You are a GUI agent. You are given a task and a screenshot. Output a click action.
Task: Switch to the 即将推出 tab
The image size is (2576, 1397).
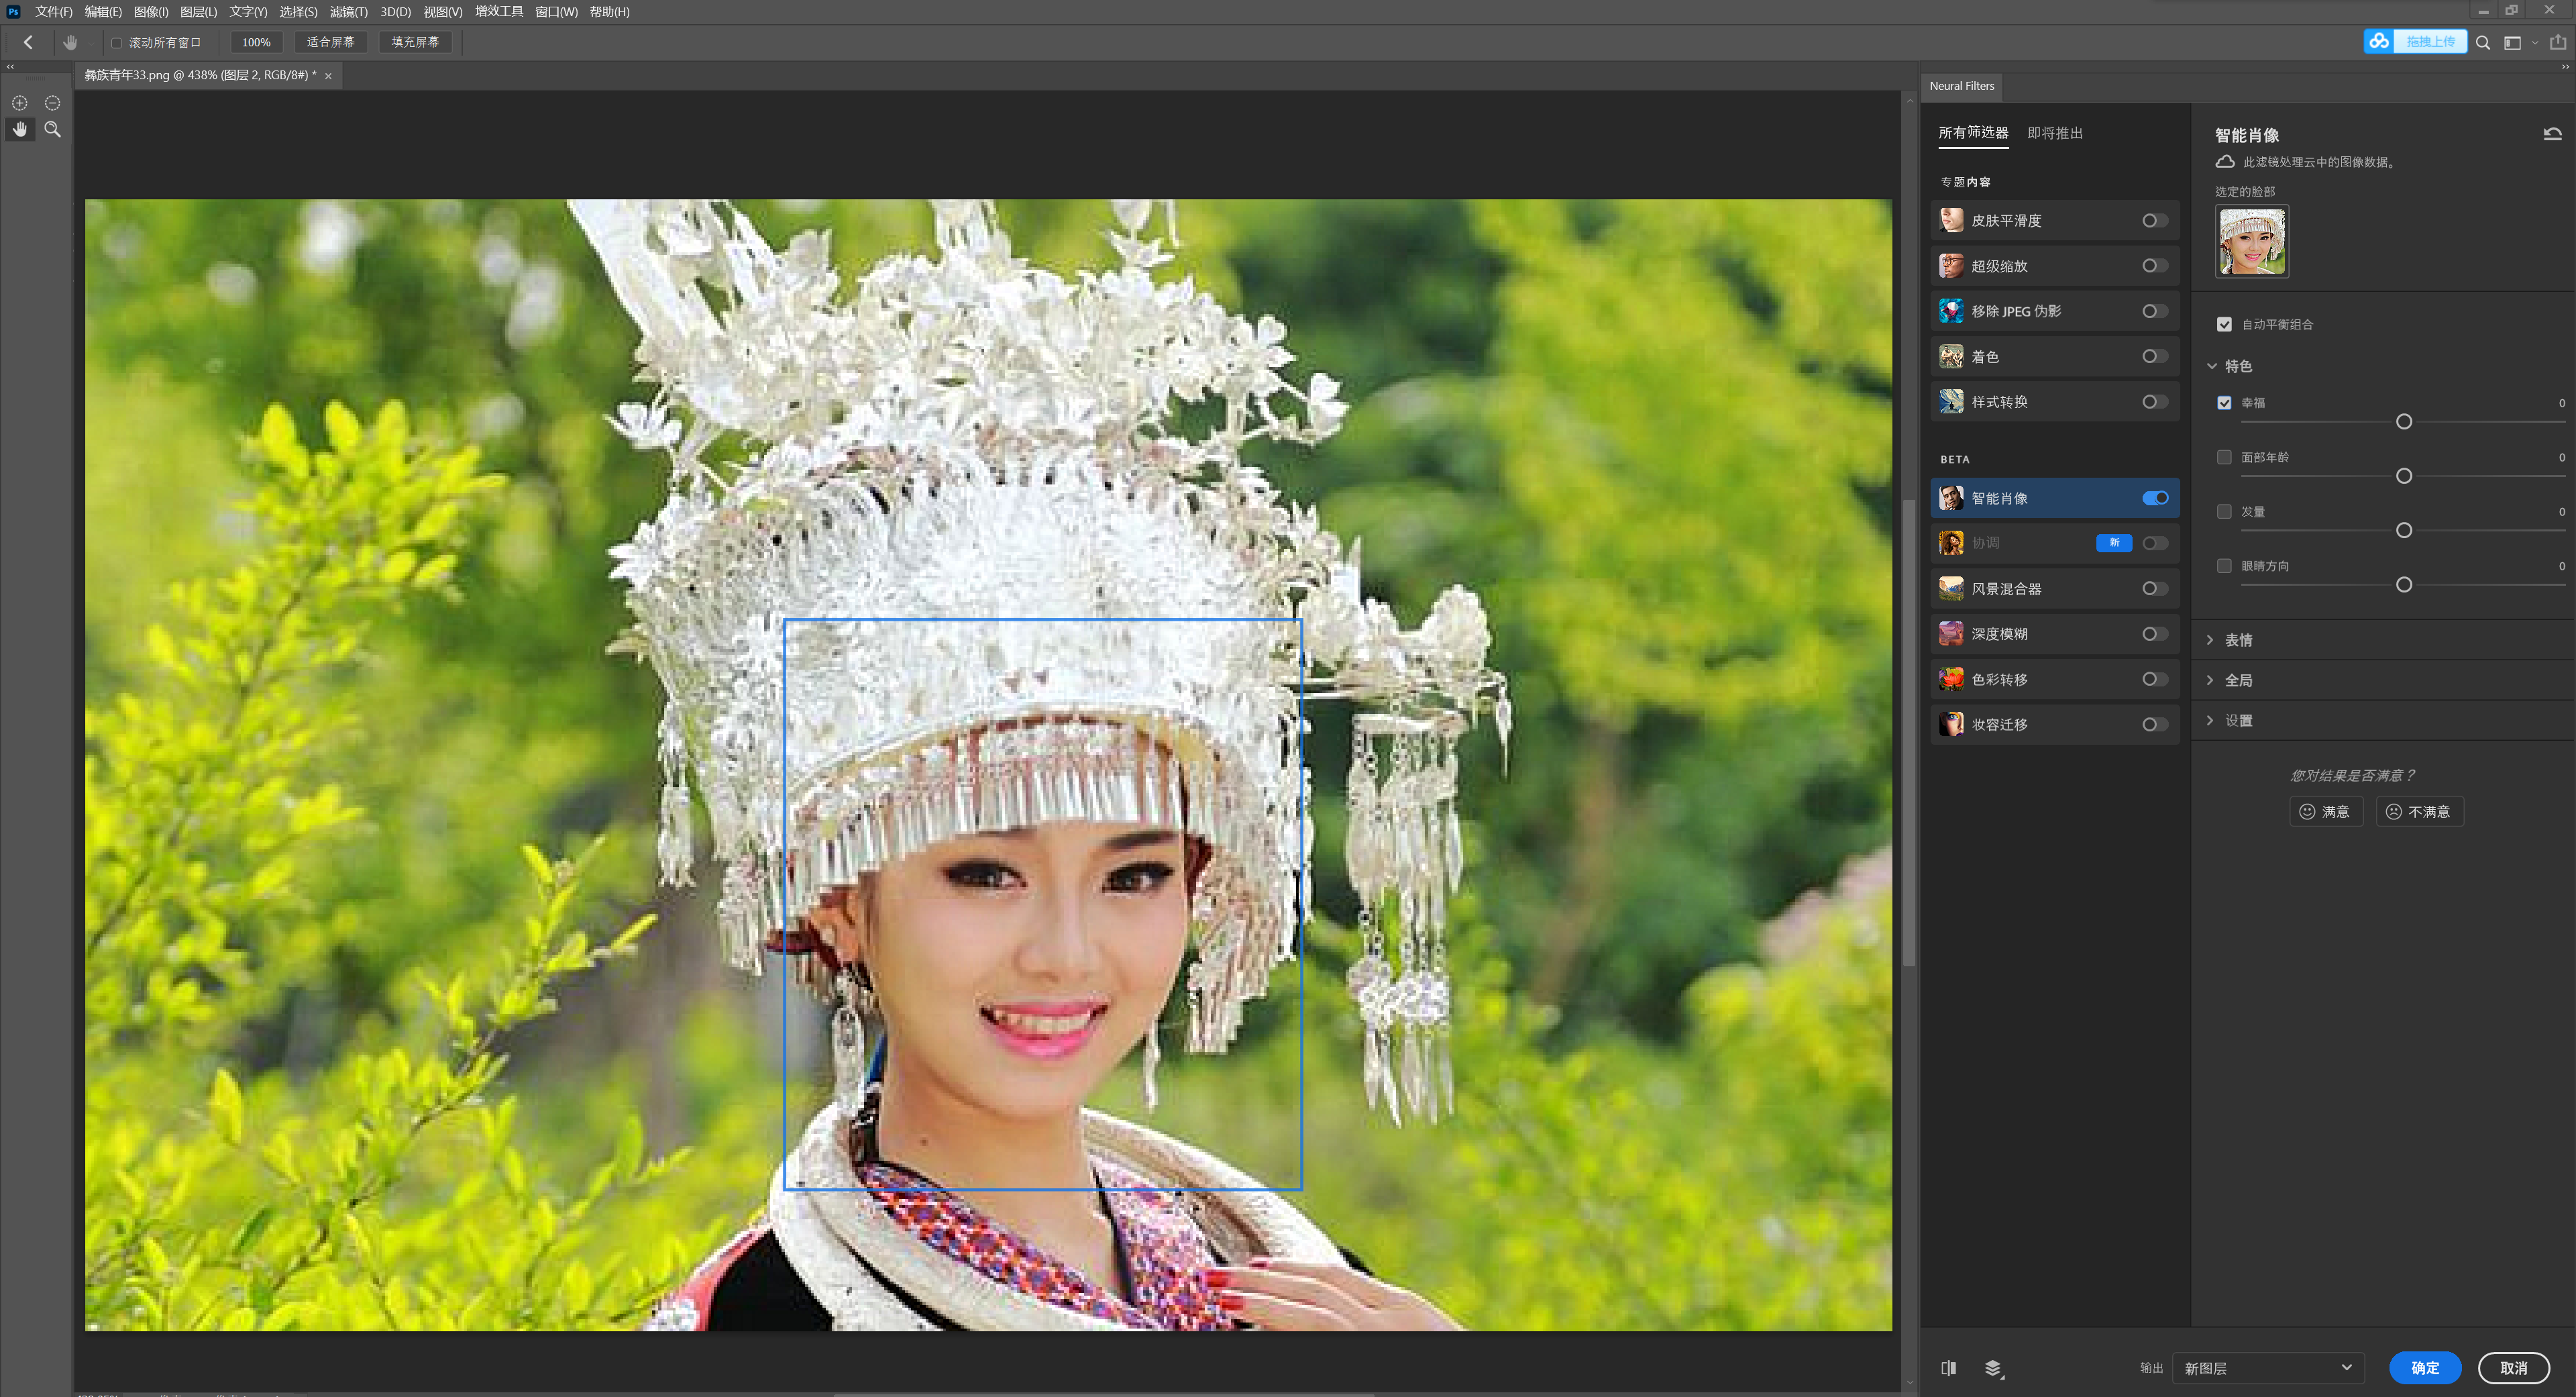(2055, 133)
